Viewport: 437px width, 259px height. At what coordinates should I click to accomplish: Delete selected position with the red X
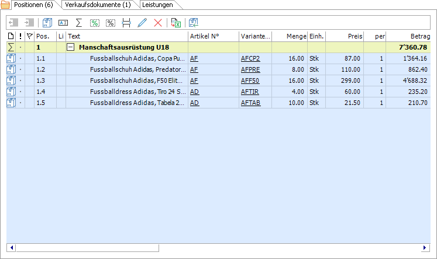pyautogui.click(x=158, y=23)
